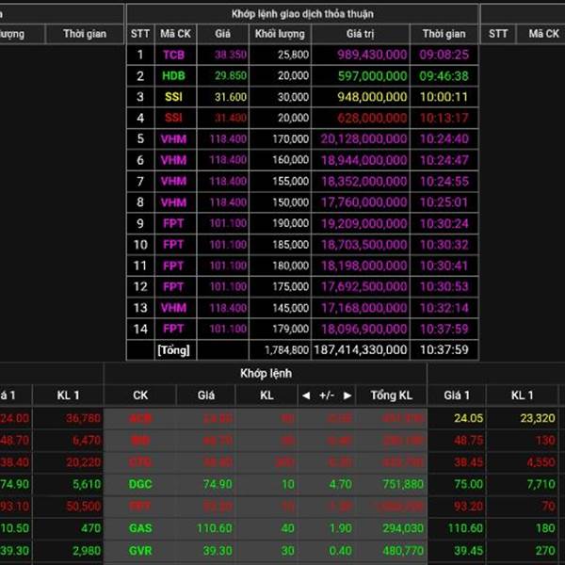
Task: Click bid volume 50,500 in red row
Action: 83,507
